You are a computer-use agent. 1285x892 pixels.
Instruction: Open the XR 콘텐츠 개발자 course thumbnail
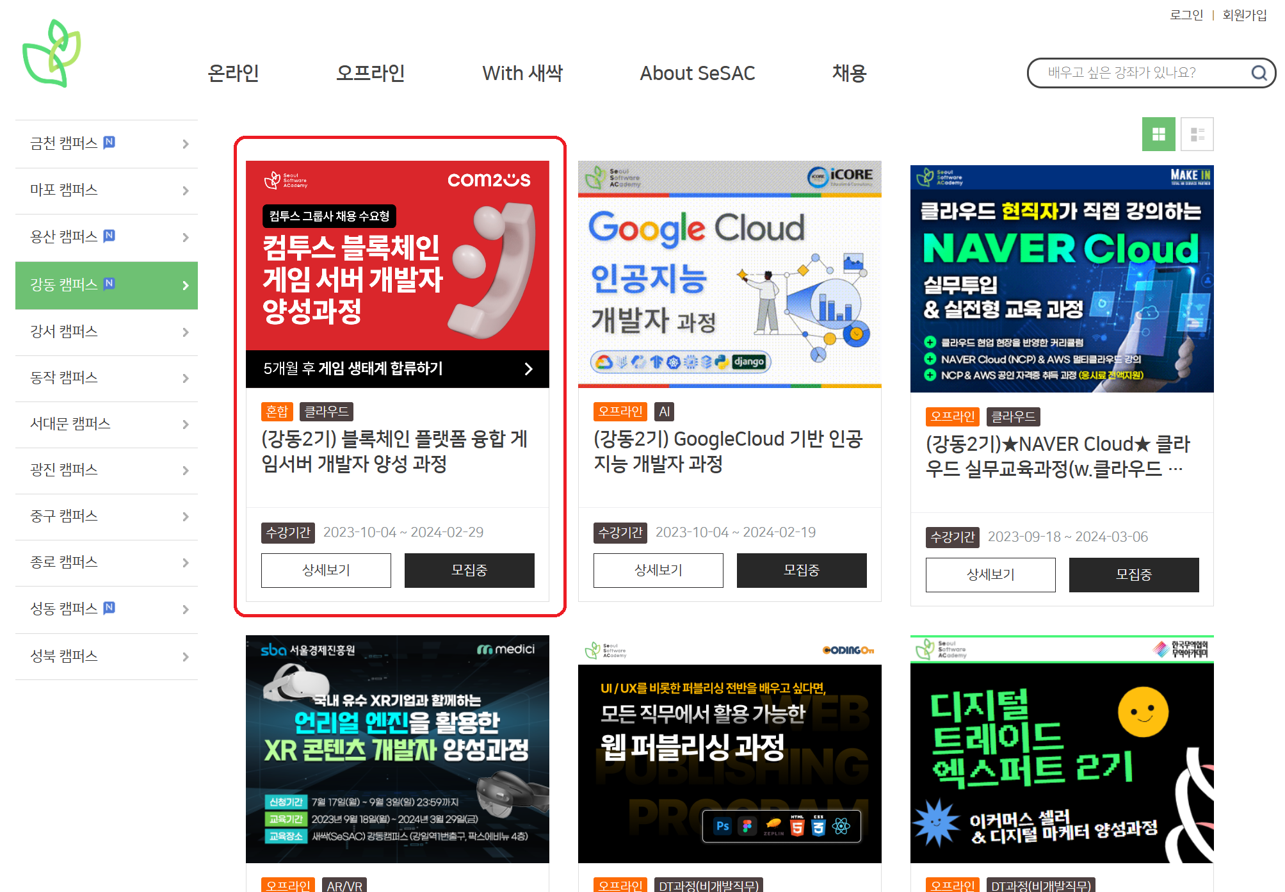397,749
